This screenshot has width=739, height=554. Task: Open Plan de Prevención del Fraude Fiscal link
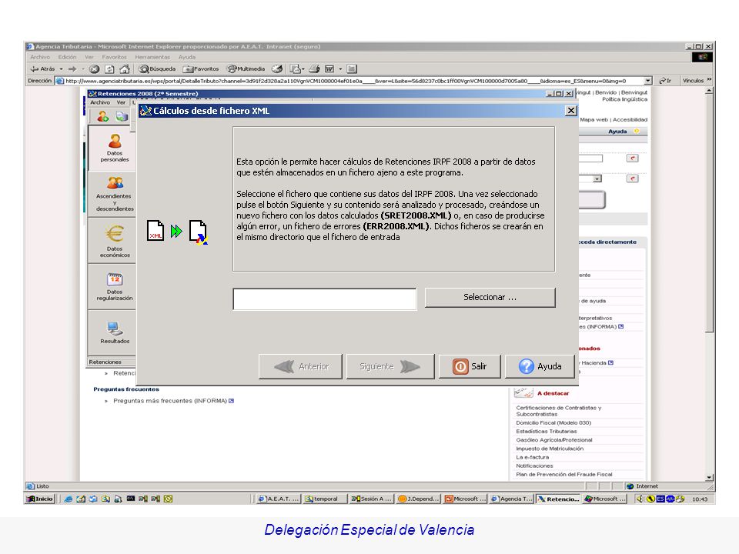[x=564, y=475]
